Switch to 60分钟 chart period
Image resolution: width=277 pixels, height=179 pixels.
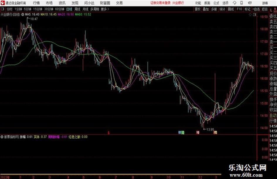(60, 9)
